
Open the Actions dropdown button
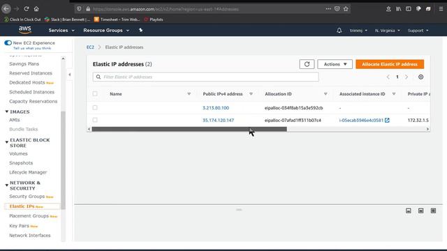coord(335,64)
